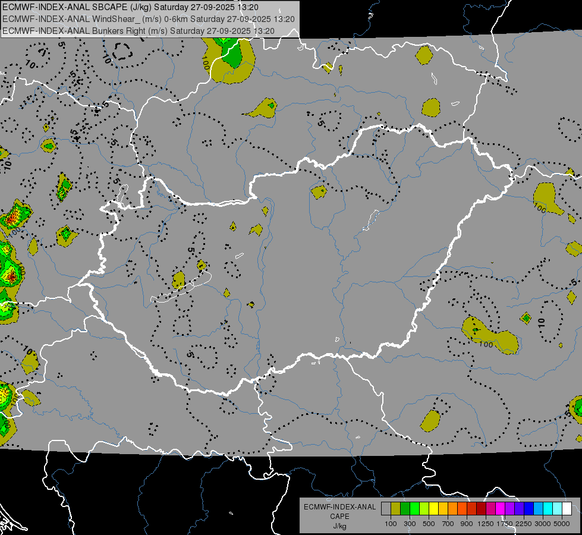Click the white legend swatch above 5000
582x535 pixels.
(x=567, y=509)
